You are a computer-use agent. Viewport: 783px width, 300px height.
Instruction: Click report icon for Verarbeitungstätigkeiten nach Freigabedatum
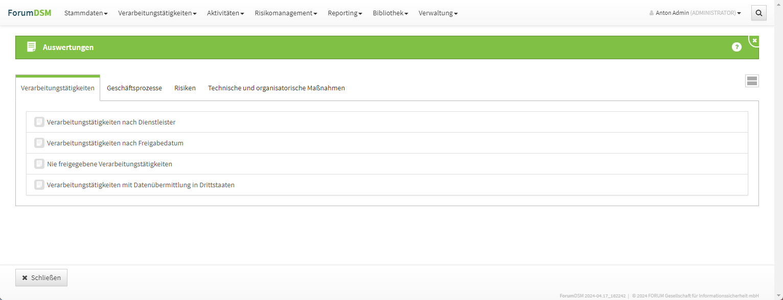tap(39, 143)
